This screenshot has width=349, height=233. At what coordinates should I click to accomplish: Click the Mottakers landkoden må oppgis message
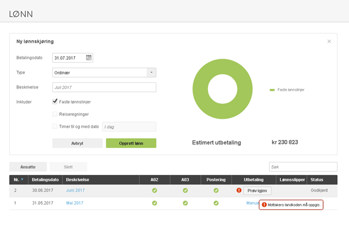point(294,205)
